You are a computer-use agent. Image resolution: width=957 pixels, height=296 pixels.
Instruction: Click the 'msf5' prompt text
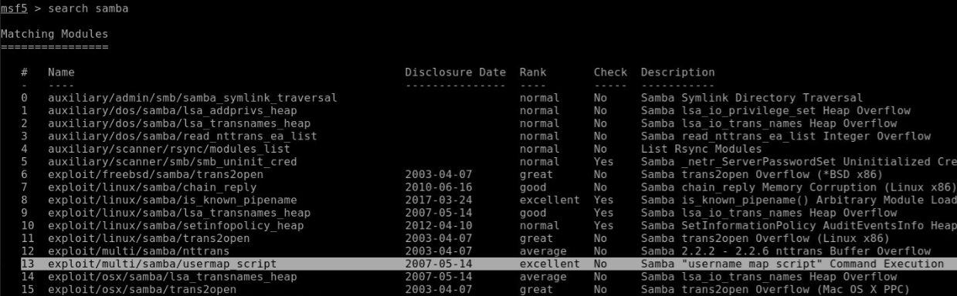[13, 8]
